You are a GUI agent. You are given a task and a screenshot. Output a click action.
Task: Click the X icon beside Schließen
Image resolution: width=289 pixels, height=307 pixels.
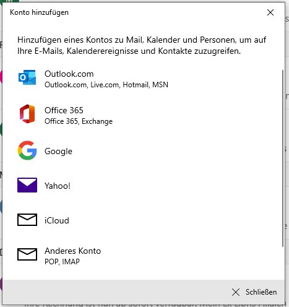(236, 292)
